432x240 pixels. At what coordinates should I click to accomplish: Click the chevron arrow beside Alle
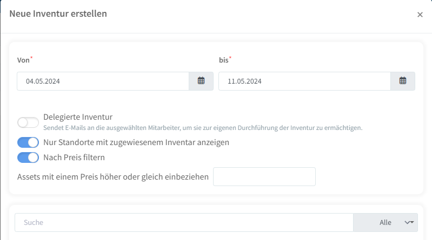pyautogui.click(x=409, y=222)
